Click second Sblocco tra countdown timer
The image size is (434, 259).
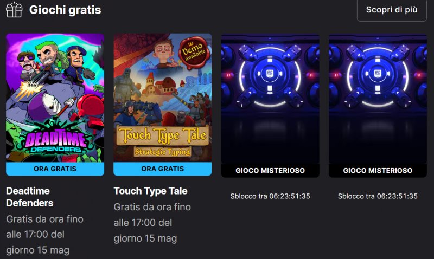point(378,196)
